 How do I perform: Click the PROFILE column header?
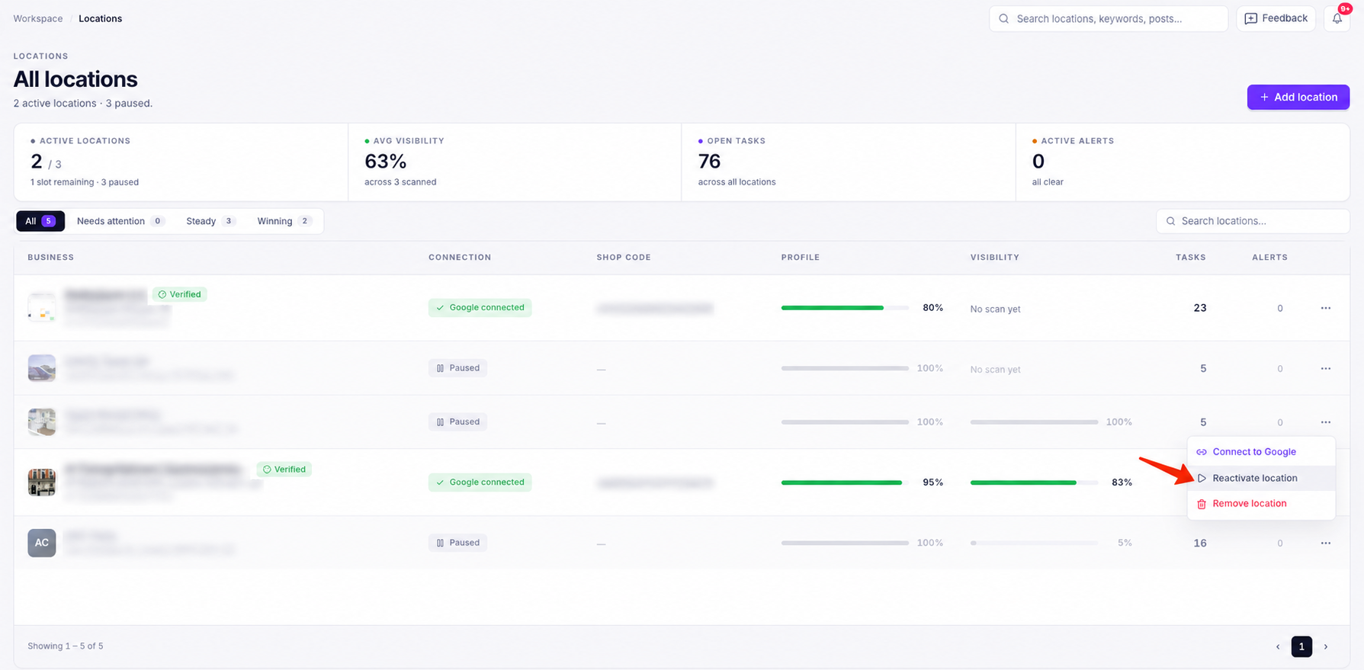coord(801,258)
